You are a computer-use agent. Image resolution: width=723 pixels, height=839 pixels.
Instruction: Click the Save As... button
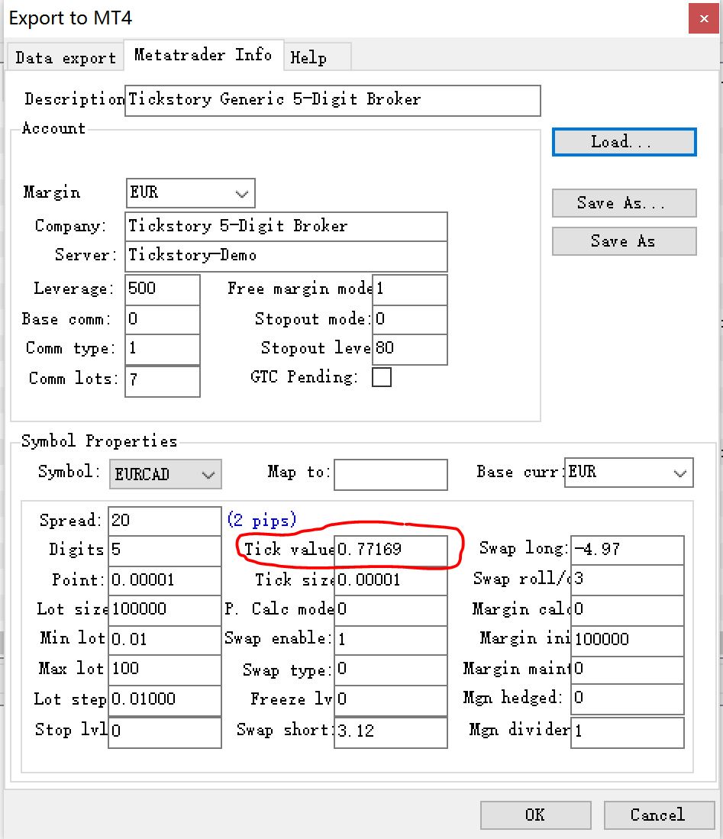click(x=624, y=203)
